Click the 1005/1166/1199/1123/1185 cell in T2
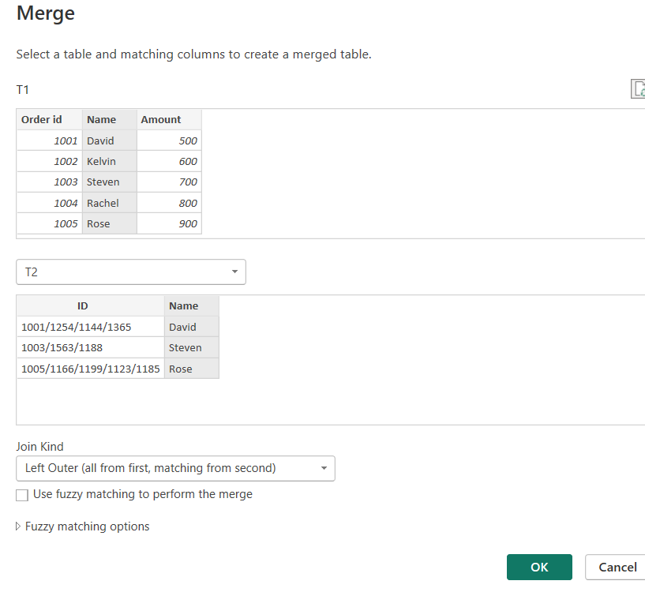 [x=91, y=369]
